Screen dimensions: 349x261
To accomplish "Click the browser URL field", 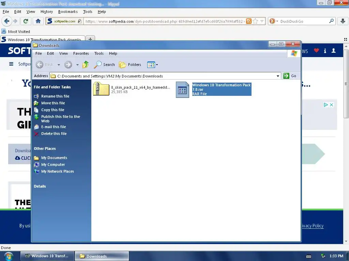I will [x=165, y=21].
